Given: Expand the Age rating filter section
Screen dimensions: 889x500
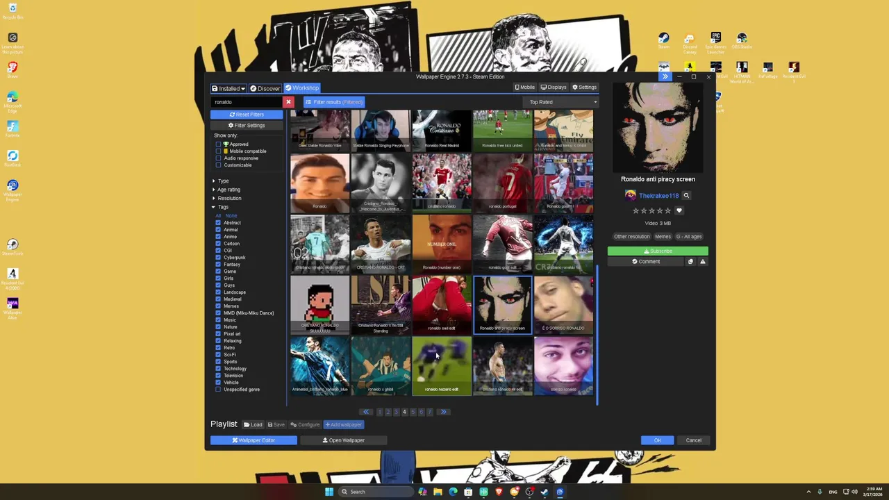Looking at the screenshot, I should tap(226, 190).
